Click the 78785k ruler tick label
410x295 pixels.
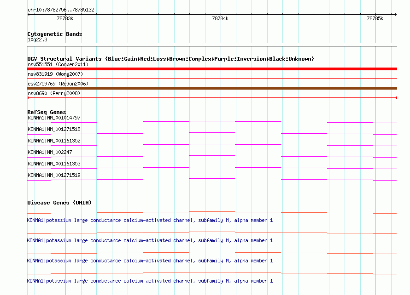375,18
